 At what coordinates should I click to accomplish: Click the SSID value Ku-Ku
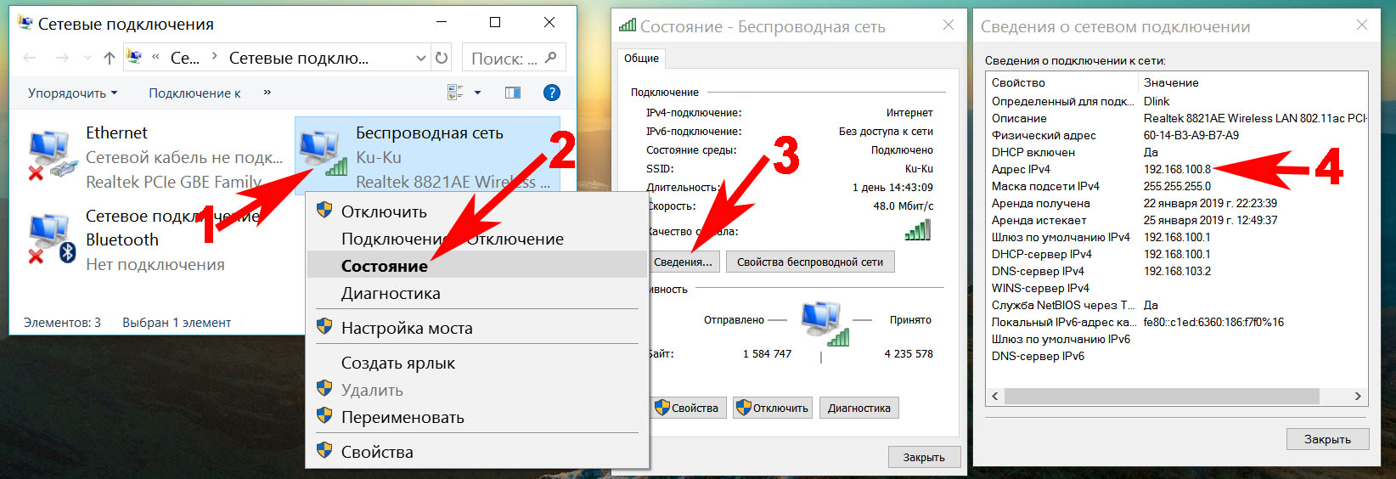[x=919, y=168]
